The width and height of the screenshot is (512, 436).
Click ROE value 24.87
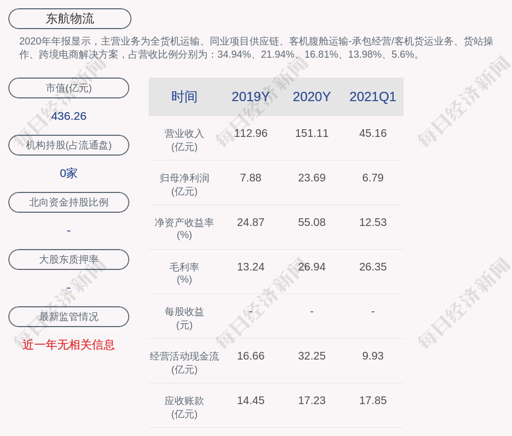tap(251, 223)
